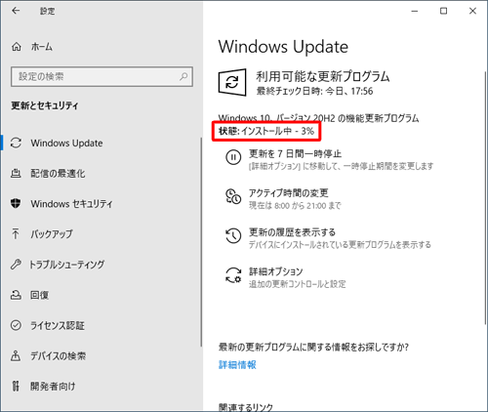Click the pause updates circle icon
The height and width of the screenshot is (412, 488).
233,157
